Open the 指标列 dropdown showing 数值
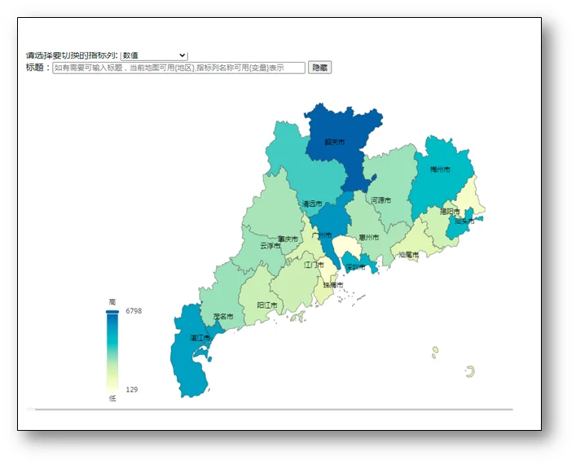 154,55
